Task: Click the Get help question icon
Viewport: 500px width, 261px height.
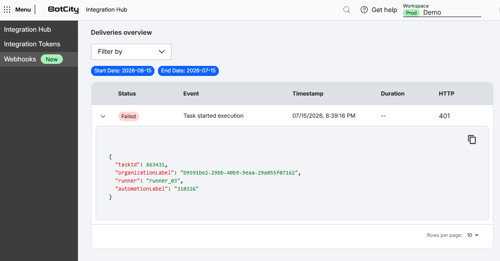Action: (364, 10)
